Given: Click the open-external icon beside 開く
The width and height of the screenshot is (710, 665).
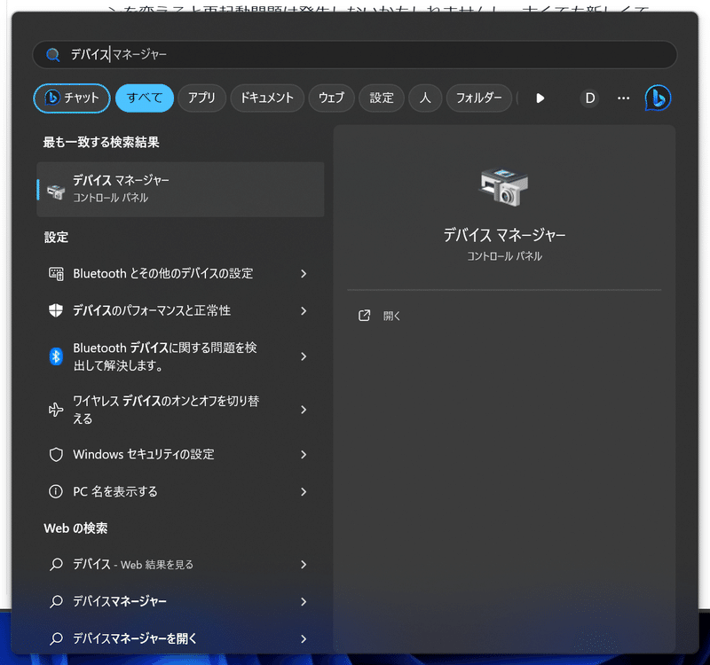Looking at the screenshot, I should pyautogui.click(x=364, y=316).
